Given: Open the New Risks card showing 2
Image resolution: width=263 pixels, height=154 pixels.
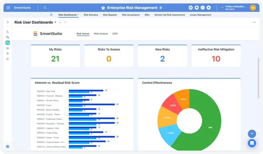Looking at the screenshot, I should (x=162, y=56).
